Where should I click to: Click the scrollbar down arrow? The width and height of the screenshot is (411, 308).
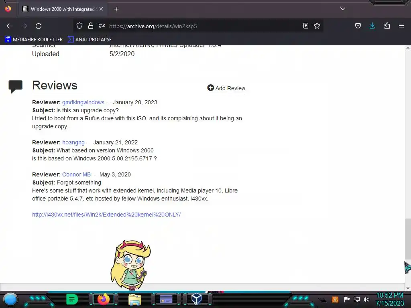click(x=408, y=288)
